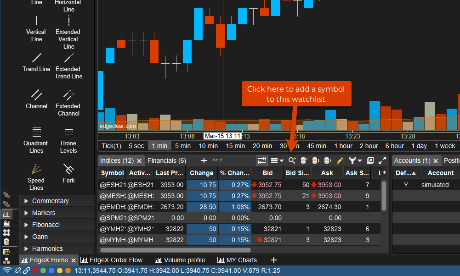Open the watchlist rows menu dropdown

[277, 160]
